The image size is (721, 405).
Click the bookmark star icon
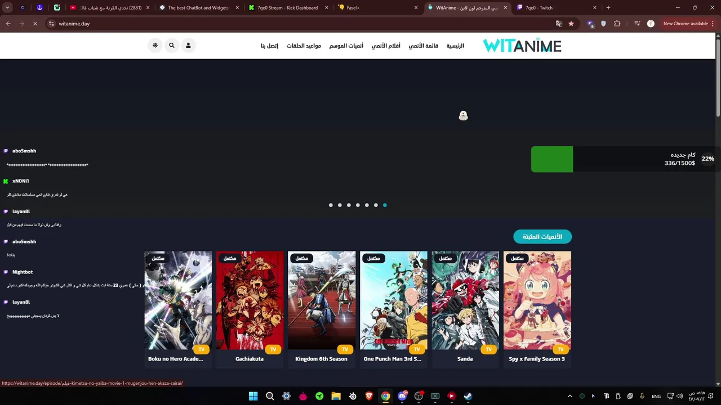click(571, 24)
